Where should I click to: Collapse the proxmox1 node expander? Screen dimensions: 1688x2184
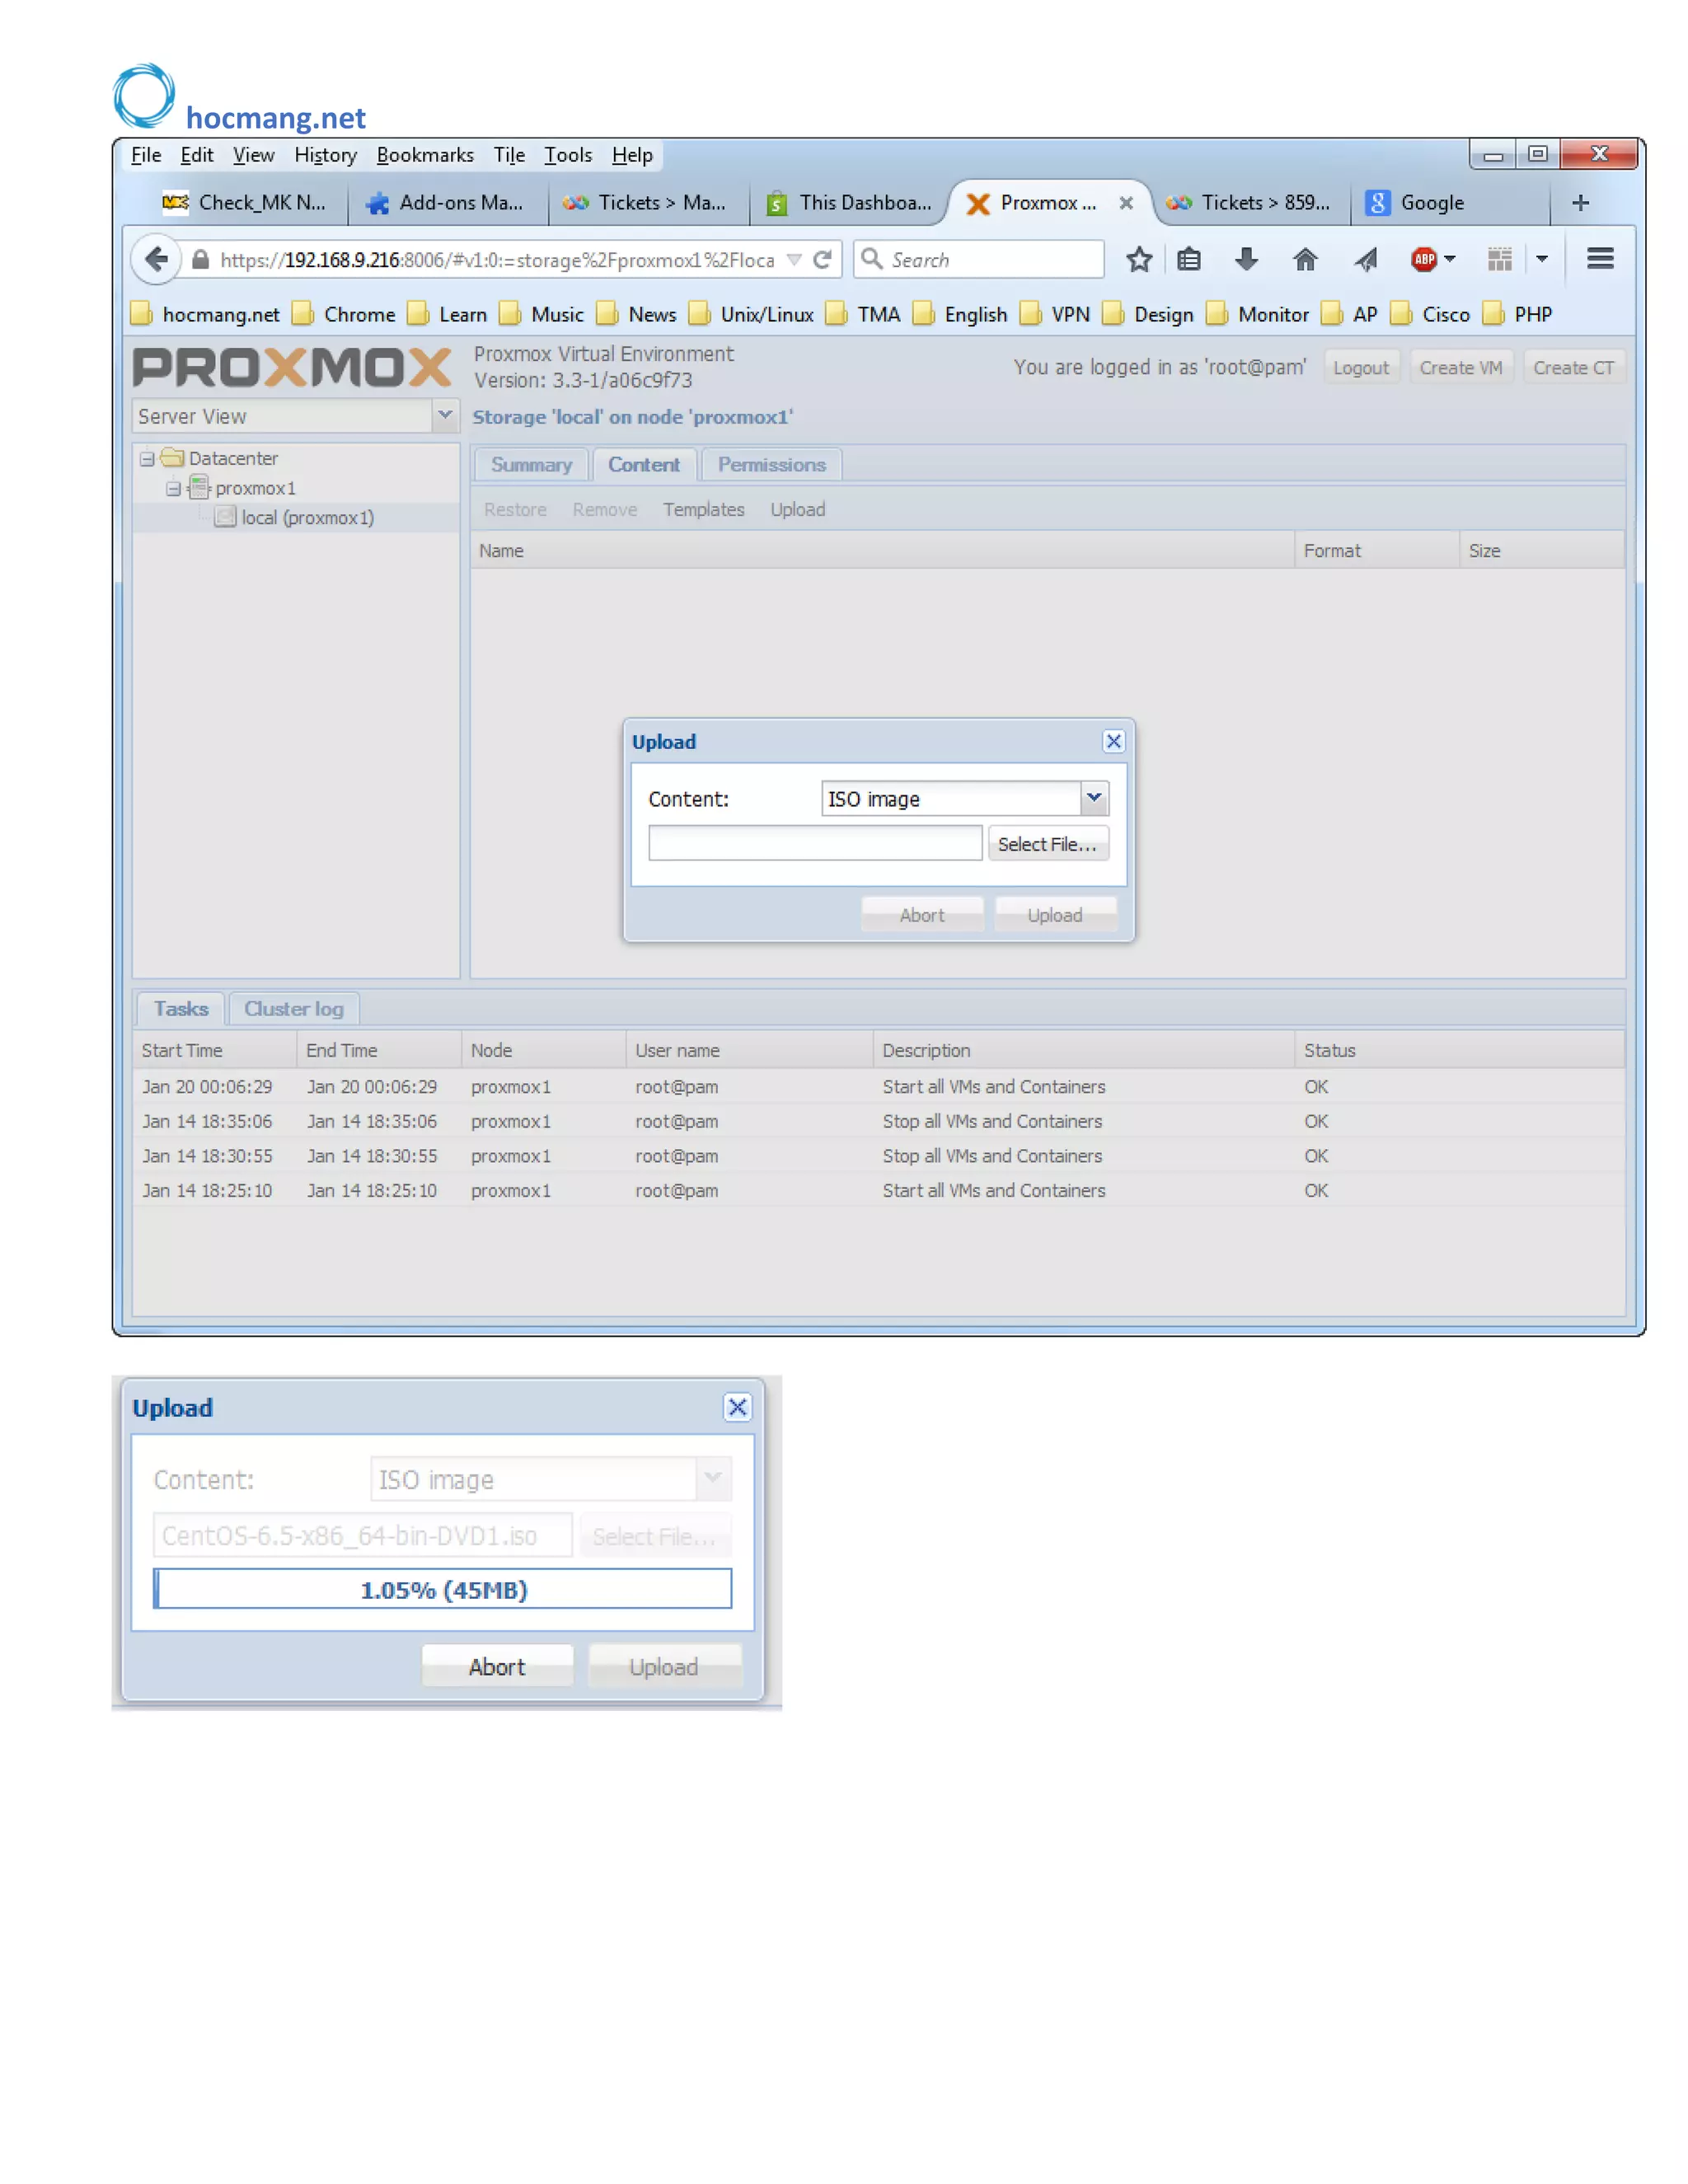(x=173, y=489)
